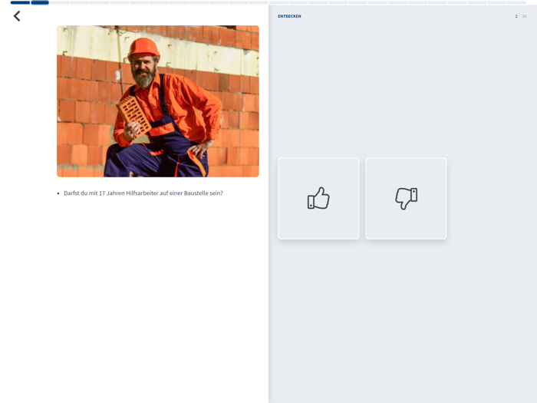The width and height of the screenshot is (537, 403).
Task: Click the thumbs down answer icon
Action: point(406,198)
